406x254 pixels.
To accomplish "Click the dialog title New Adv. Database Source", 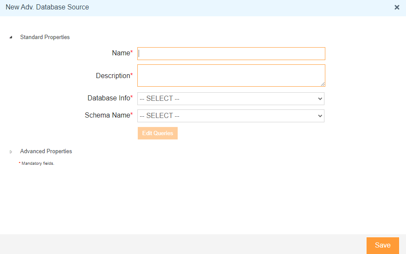I will [x=47, y=7].
